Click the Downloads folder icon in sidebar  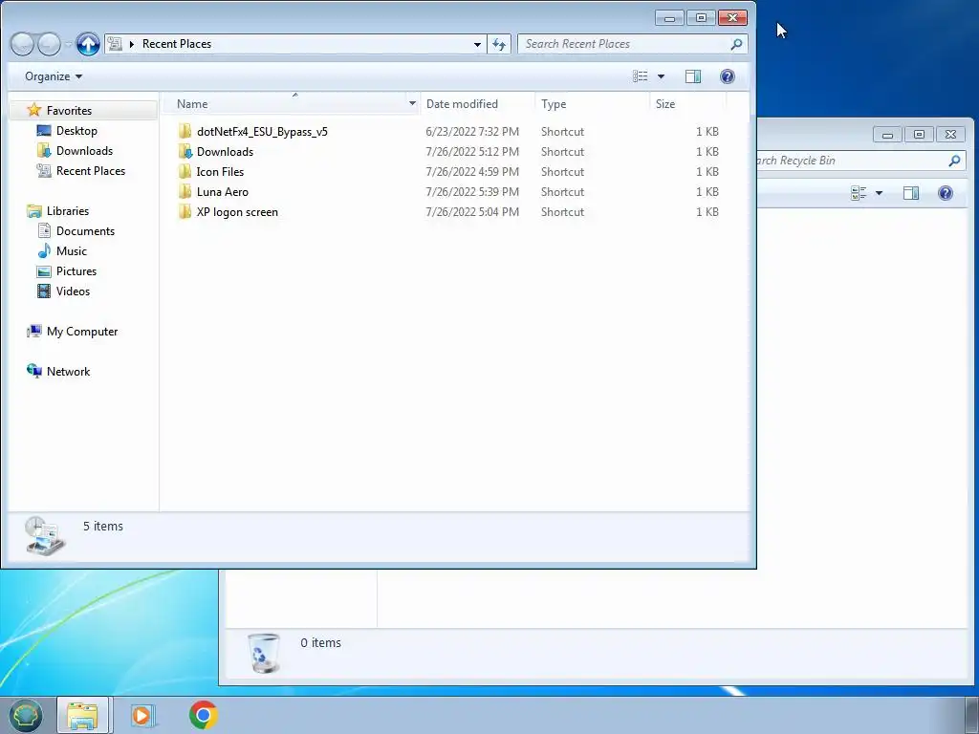click(44, 150)
